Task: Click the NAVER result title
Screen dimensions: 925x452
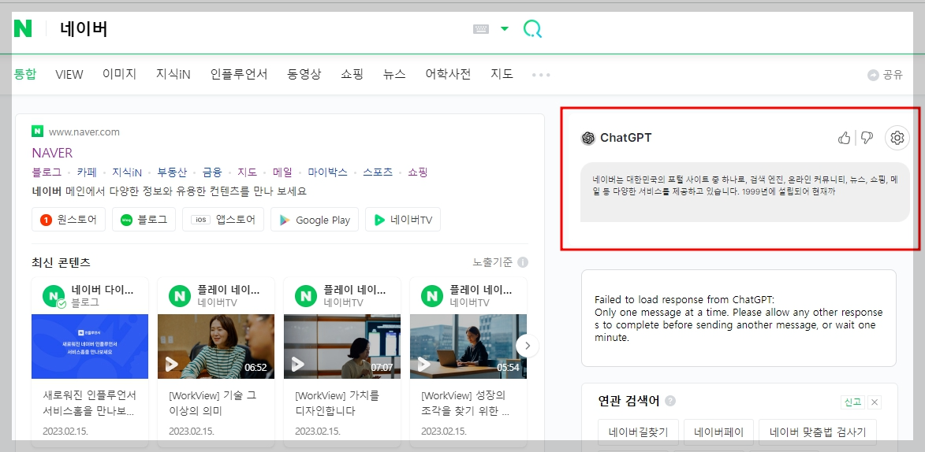Action: pos(53,154)
